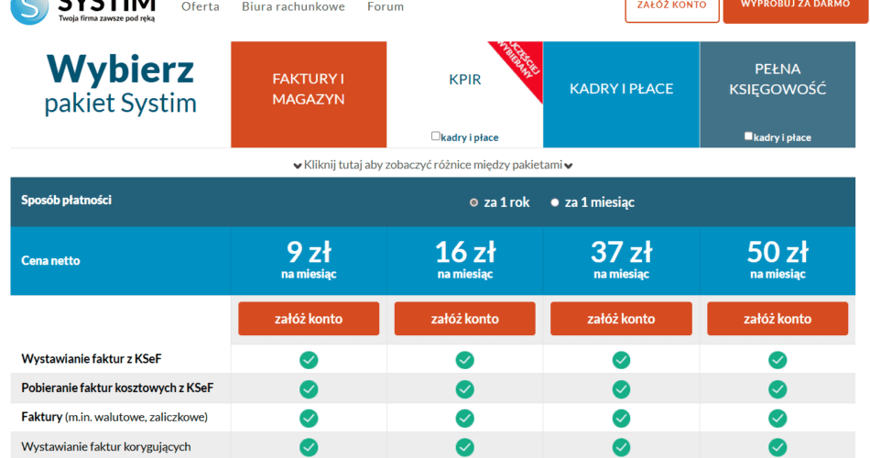
Task: Tick 'kadry i płace' checkbox under Pełna Księgowość
Action: [748, 136]
